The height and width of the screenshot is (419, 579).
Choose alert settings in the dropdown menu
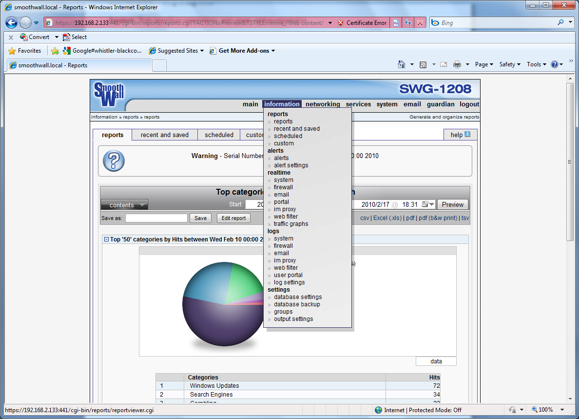pos(291,165)
